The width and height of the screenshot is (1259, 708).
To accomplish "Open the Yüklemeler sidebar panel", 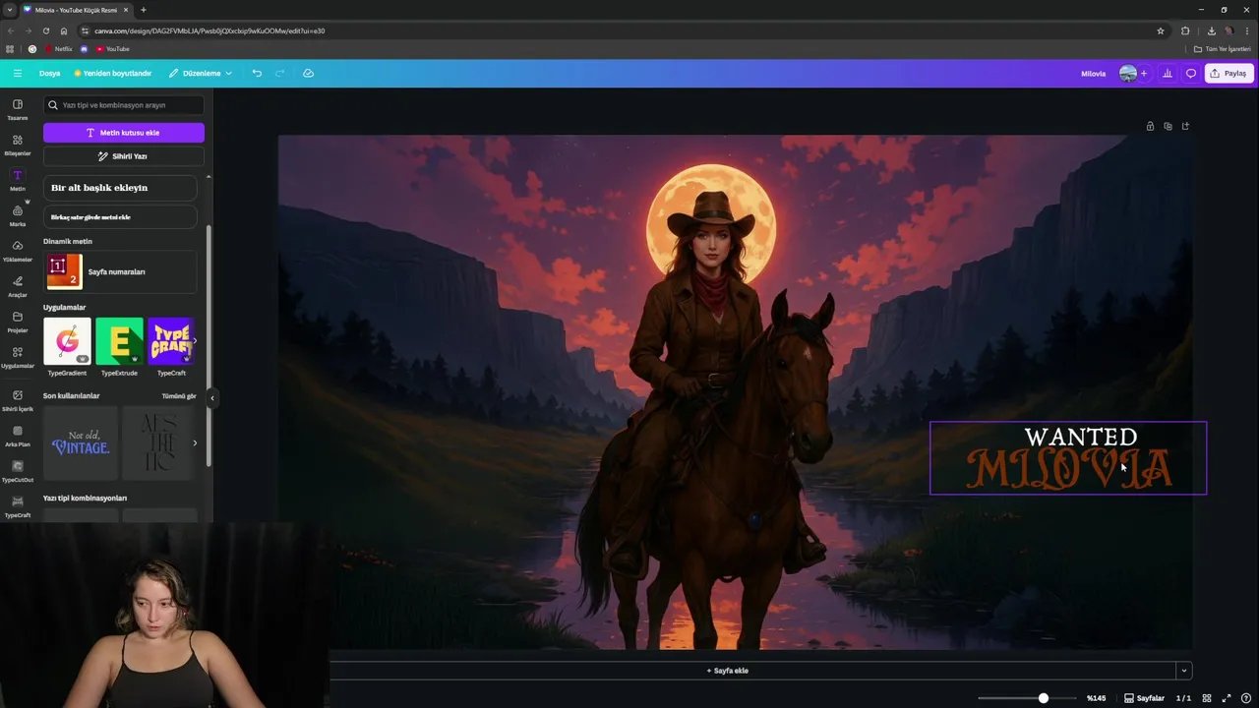I will (18, 251).
